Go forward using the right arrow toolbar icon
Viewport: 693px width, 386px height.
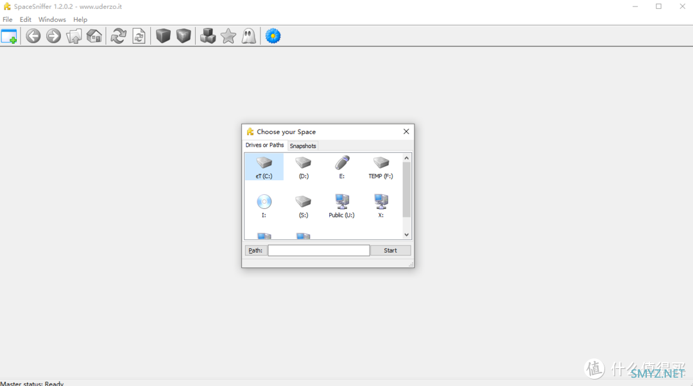tap(53, 36)
